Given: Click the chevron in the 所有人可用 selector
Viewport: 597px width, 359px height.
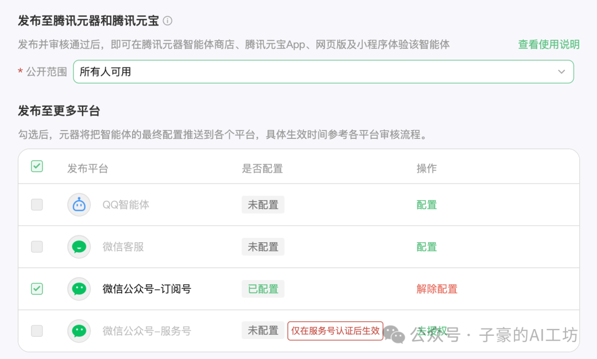Looking at the screenshot, I should coord(561,71).
